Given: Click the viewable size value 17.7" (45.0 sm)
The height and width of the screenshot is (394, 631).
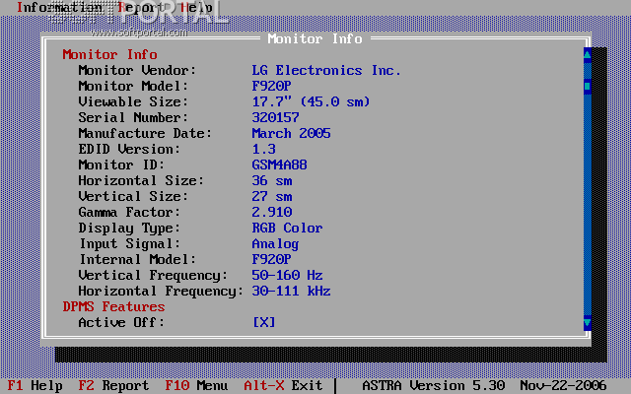Looking at the screenshot, I should click(x=311, y=101).
